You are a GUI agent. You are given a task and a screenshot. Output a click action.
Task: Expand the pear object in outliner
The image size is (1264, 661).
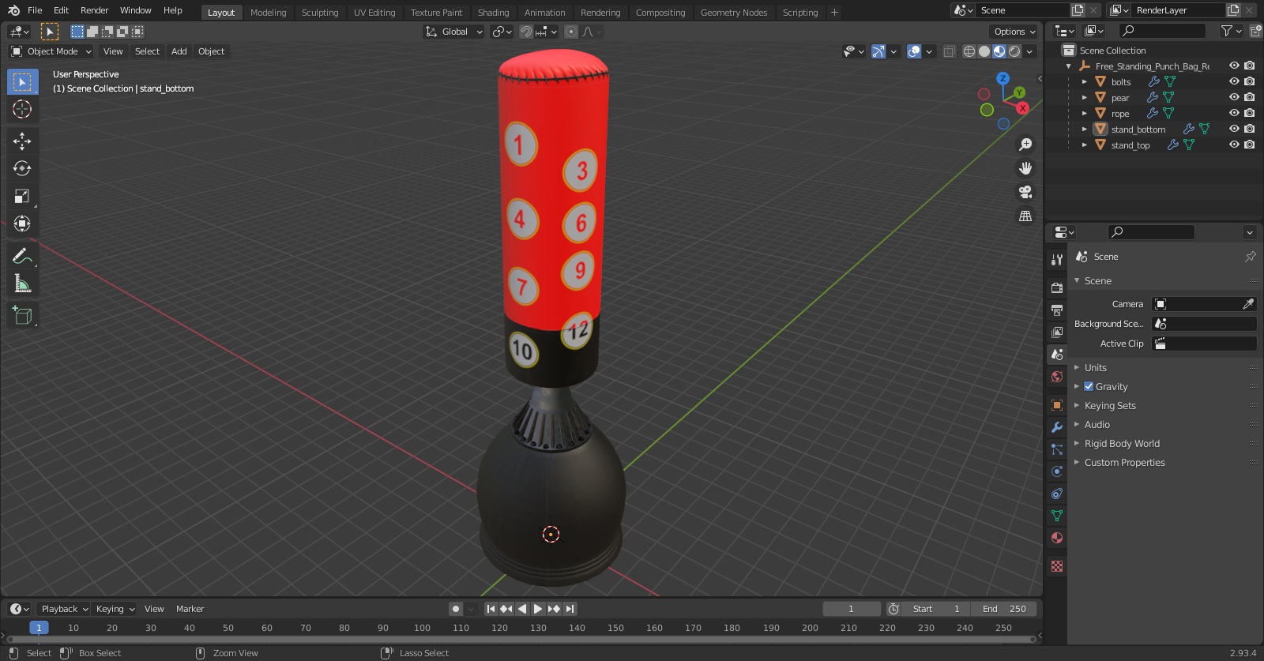[x=1085, y=98]
